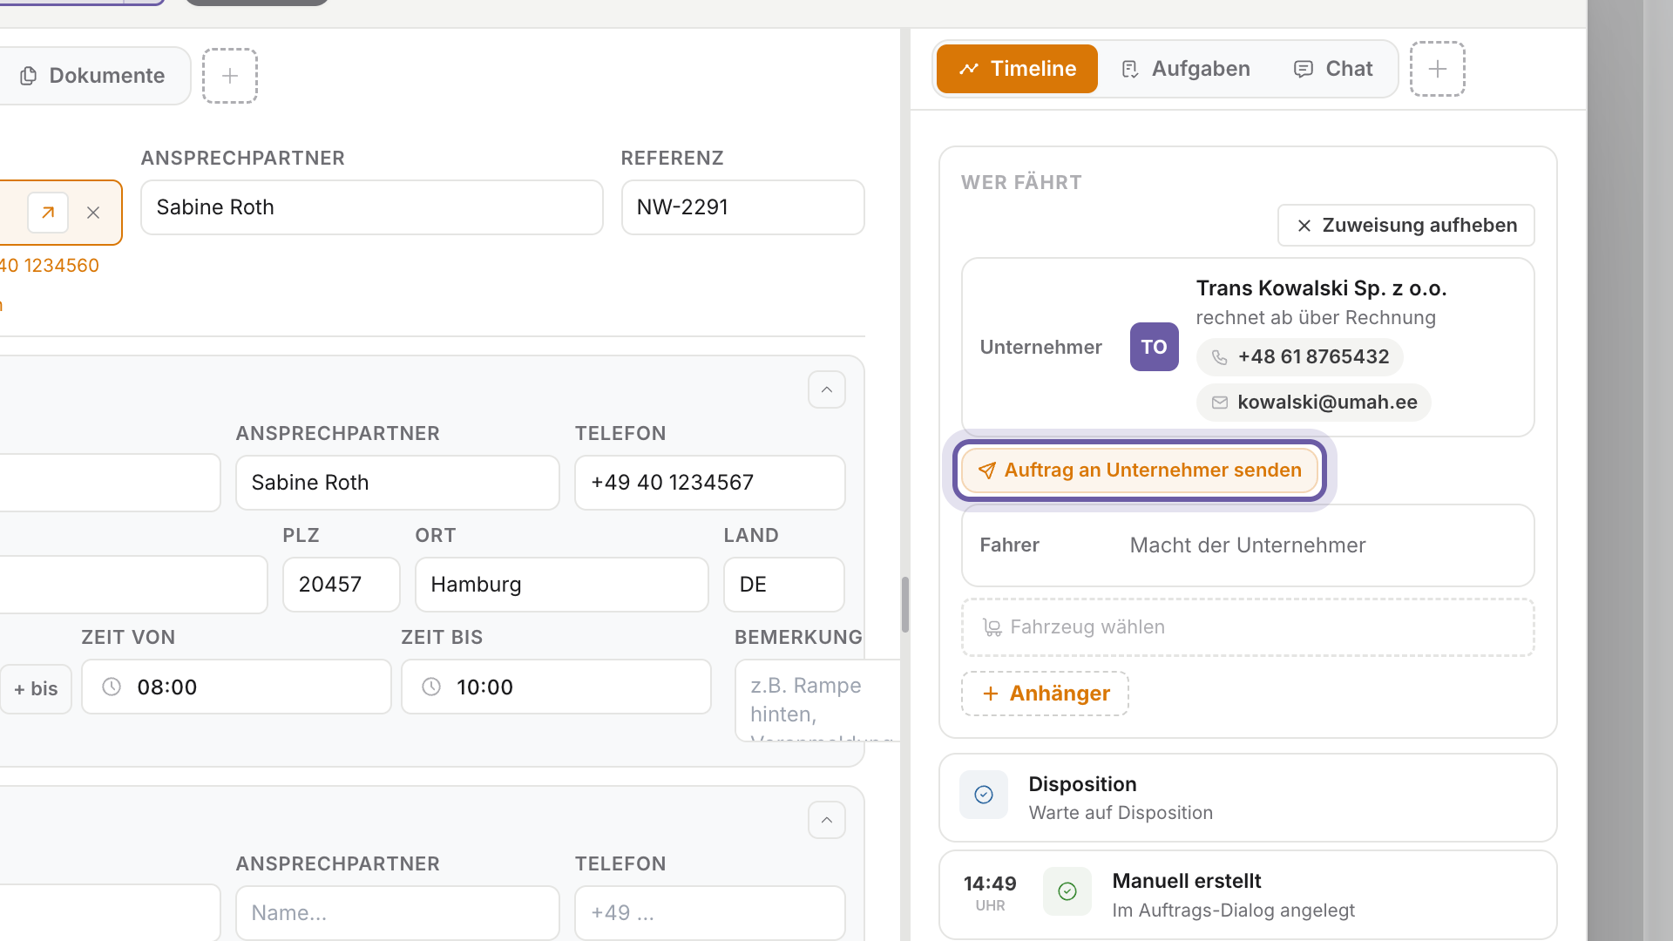The height and width of the screenshot is (941, 1673).
Task: Click the TO avatar badge
Action: [x=1154, y=347]
